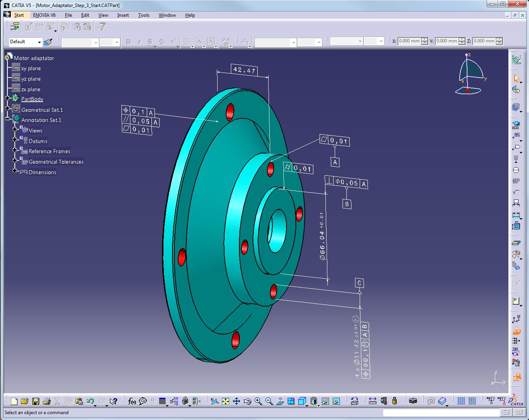Activate the What's This help pointer
529x420 pixels.
coord(113,401)
